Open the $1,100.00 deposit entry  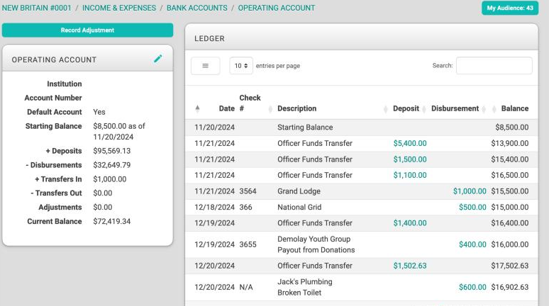coord(410,175)
